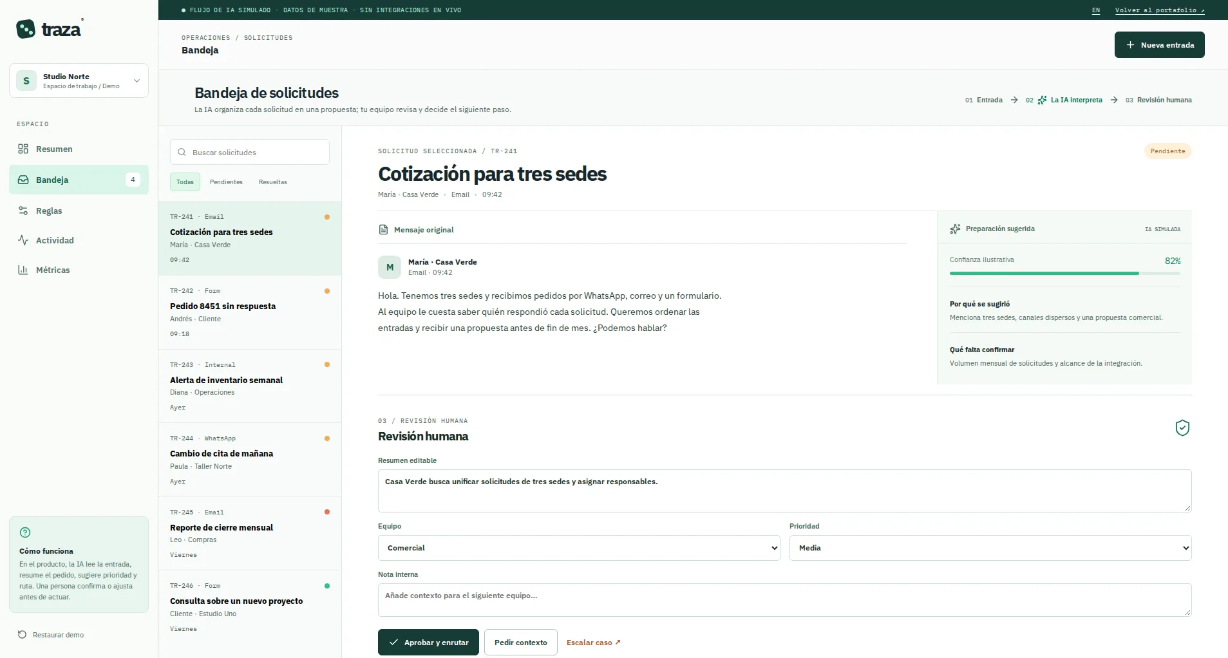The width and height of the screenshot is (1228, 658).
Task: Click the Studio Norte S avatar
Action: [26, 80]
